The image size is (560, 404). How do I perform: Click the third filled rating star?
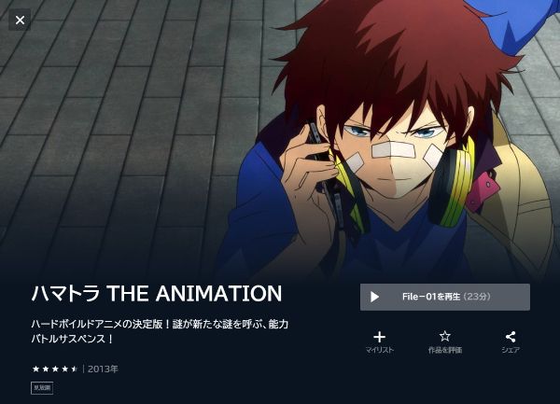(x=55, y=369)
